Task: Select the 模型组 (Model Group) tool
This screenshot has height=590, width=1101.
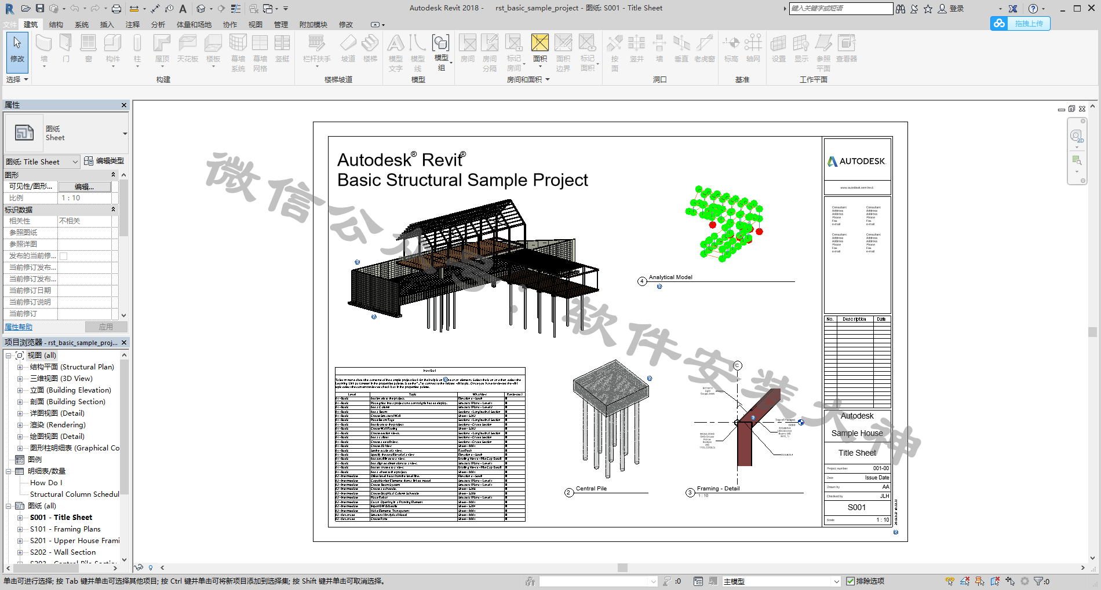Action: 441,53
